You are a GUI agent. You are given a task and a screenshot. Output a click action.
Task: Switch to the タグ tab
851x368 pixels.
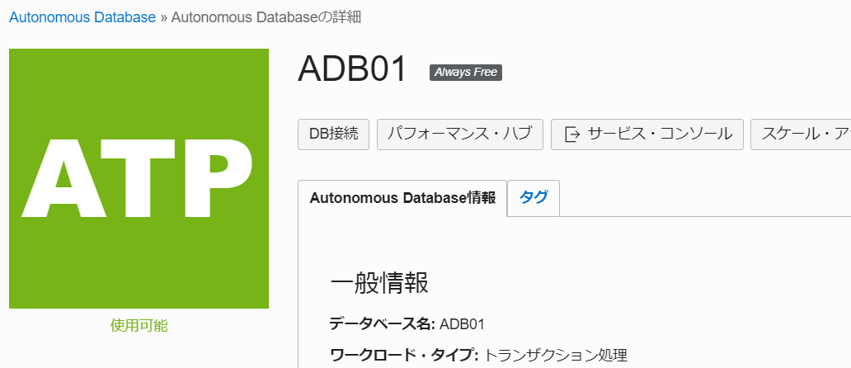click(534, 197)
